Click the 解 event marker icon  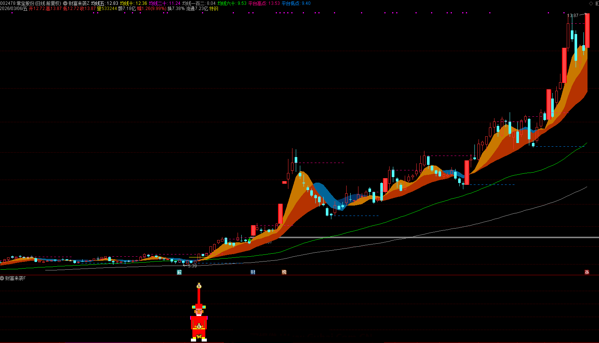pyautogui.click(x=179, y=272)
